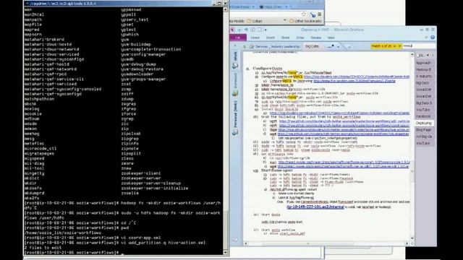Open the Draw ribbon tab
Viewport: 463px width, 260px height.
(x=300, y=38)
